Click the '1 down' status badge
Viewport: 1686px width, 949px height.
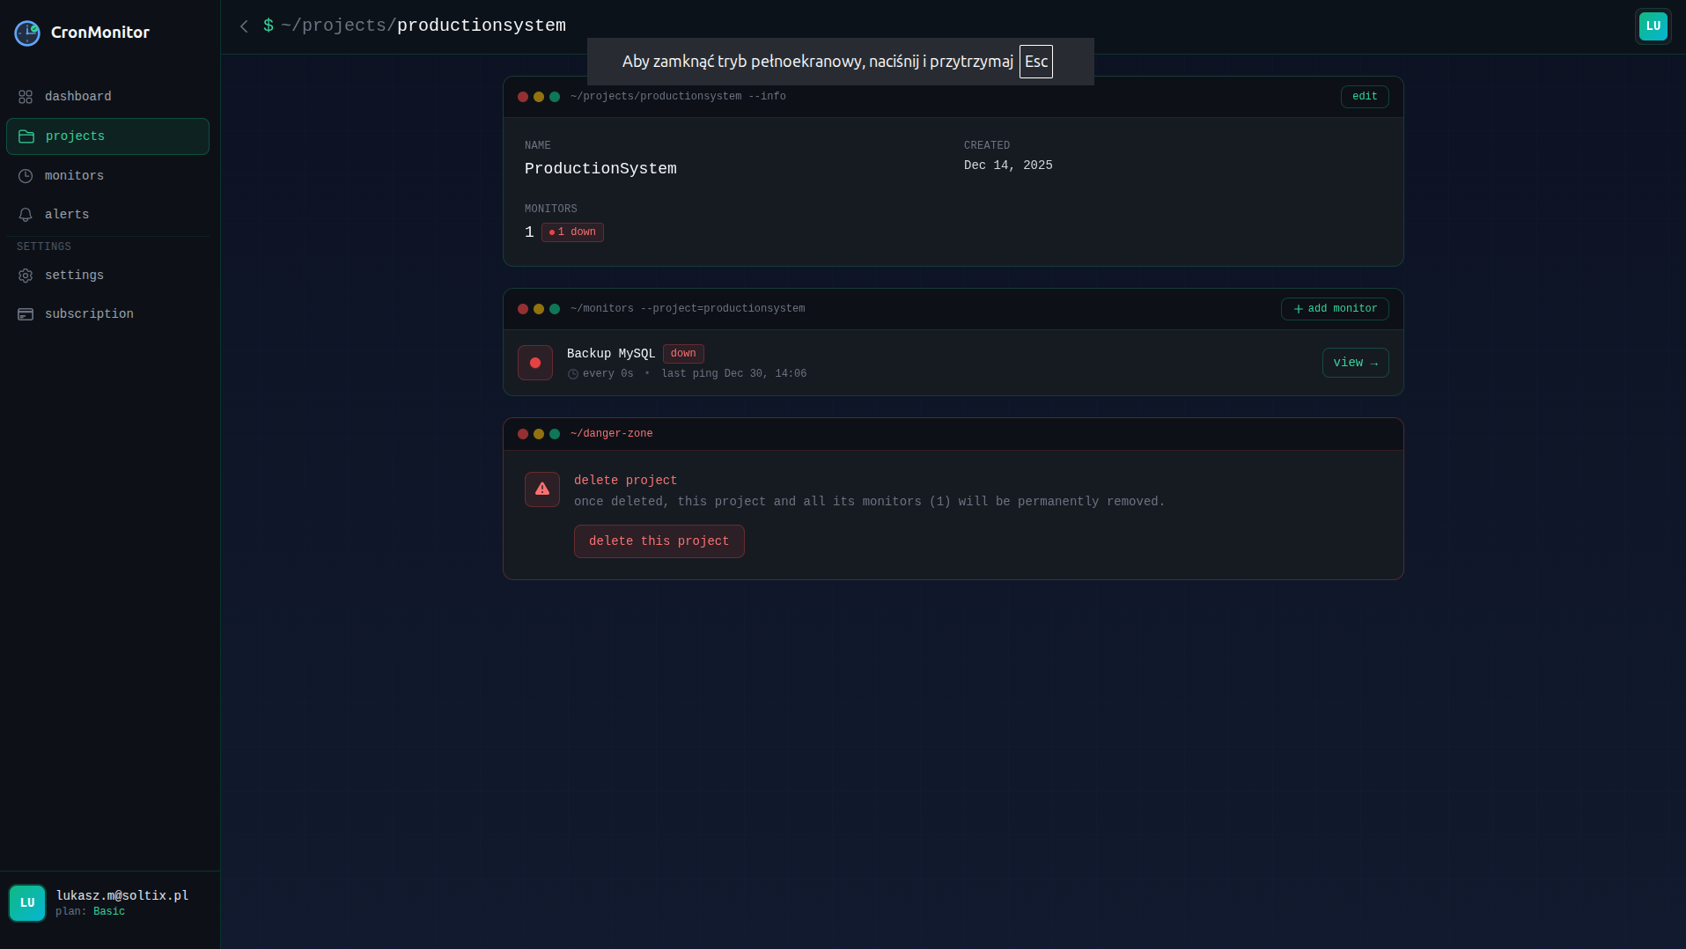[572, 232]
